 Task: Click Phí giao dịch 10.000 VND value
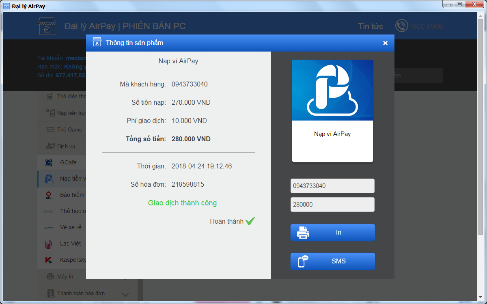click(x=189, y=121)
